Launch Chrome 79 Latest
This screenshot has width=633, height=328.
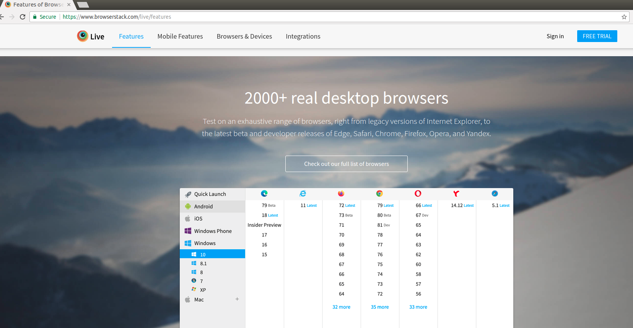click(x=386, y=205)
